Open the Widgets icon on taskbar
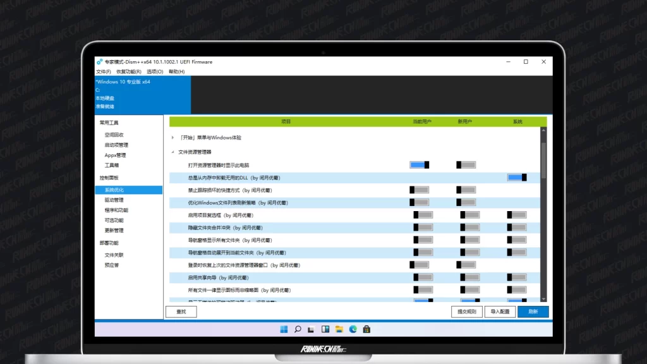The height and width of the screenshot is (364, 647). click(x=325, y=329)
